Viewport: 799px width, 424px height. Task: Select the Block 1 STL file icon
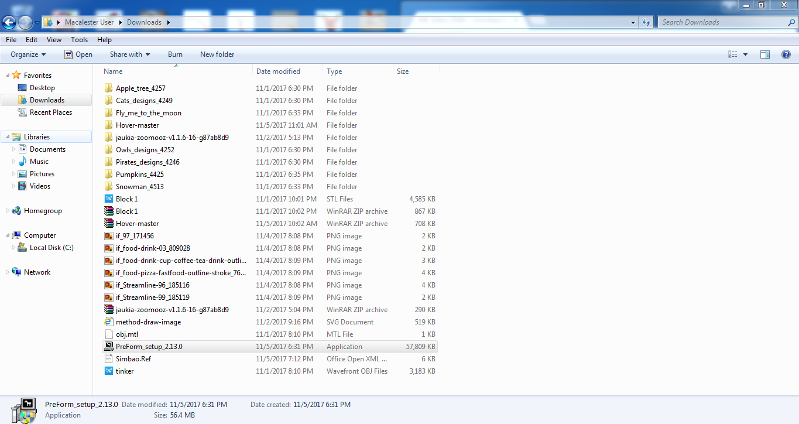pyautogui.click(x=108, y=199)
